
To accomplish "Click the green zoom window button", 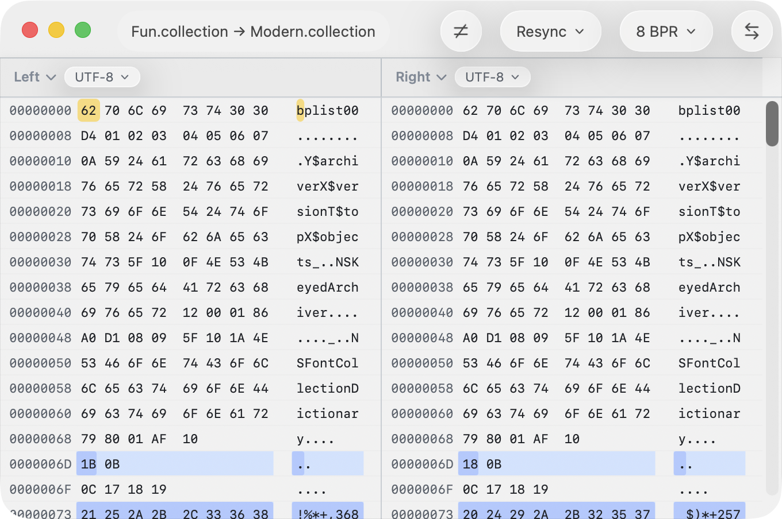I will click(x=83, y=30).
